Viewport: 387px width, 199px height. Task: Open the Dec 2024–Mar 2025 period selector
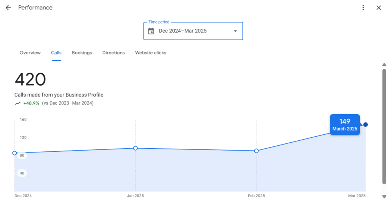pos(193,31)
